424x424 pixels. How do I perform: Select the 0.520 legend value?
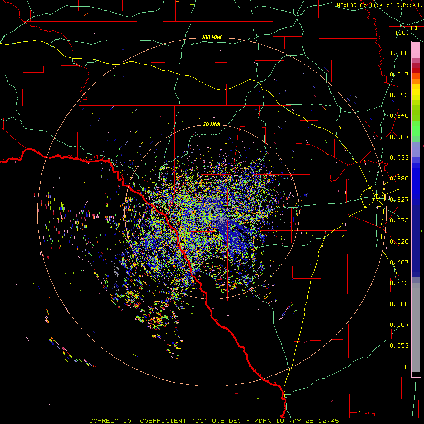399,242
